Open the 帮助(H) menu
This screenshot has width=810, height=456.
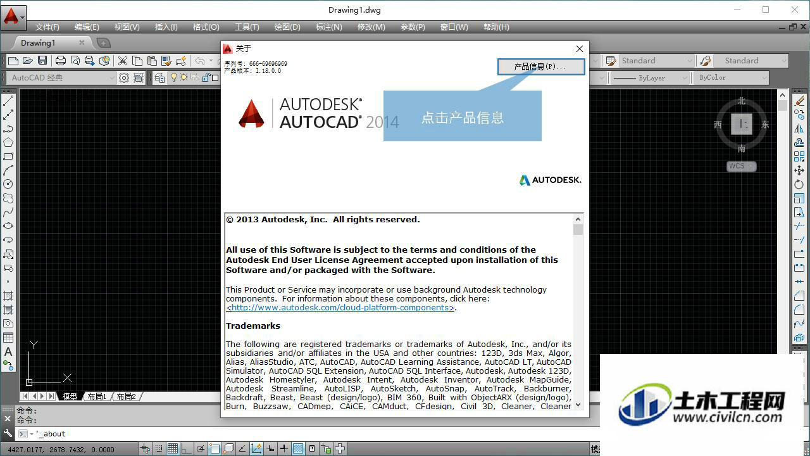(x=496, y=27)
